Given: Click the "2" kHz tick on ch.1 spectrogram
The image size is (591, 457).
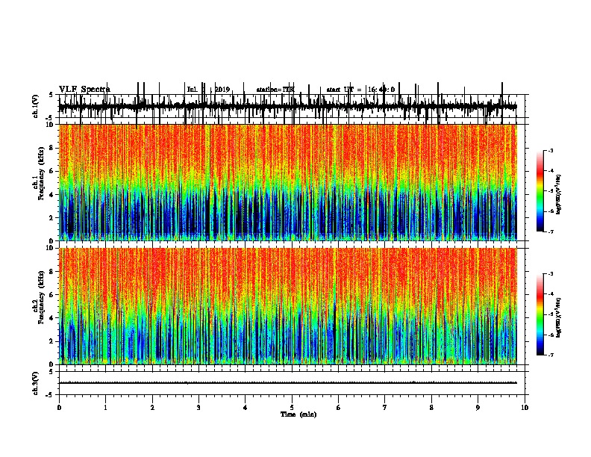Looking at the screenshot, I should [52, 217].
